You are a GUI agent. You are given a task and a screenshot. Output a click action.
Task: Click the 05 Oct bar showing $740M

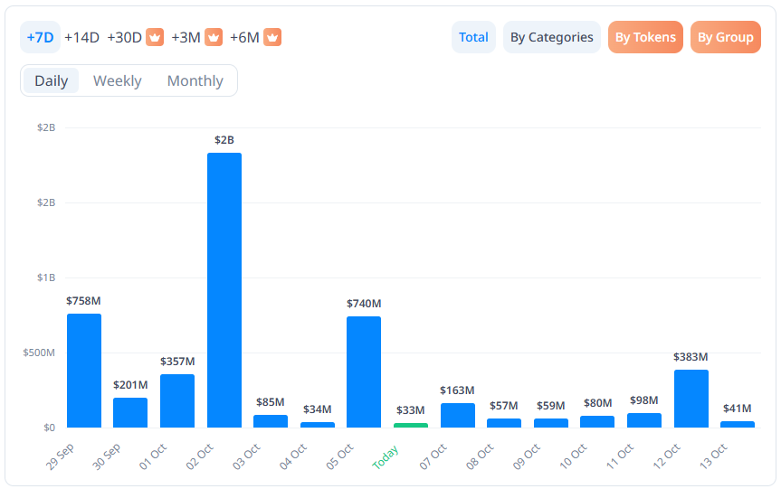click(364, 371)
